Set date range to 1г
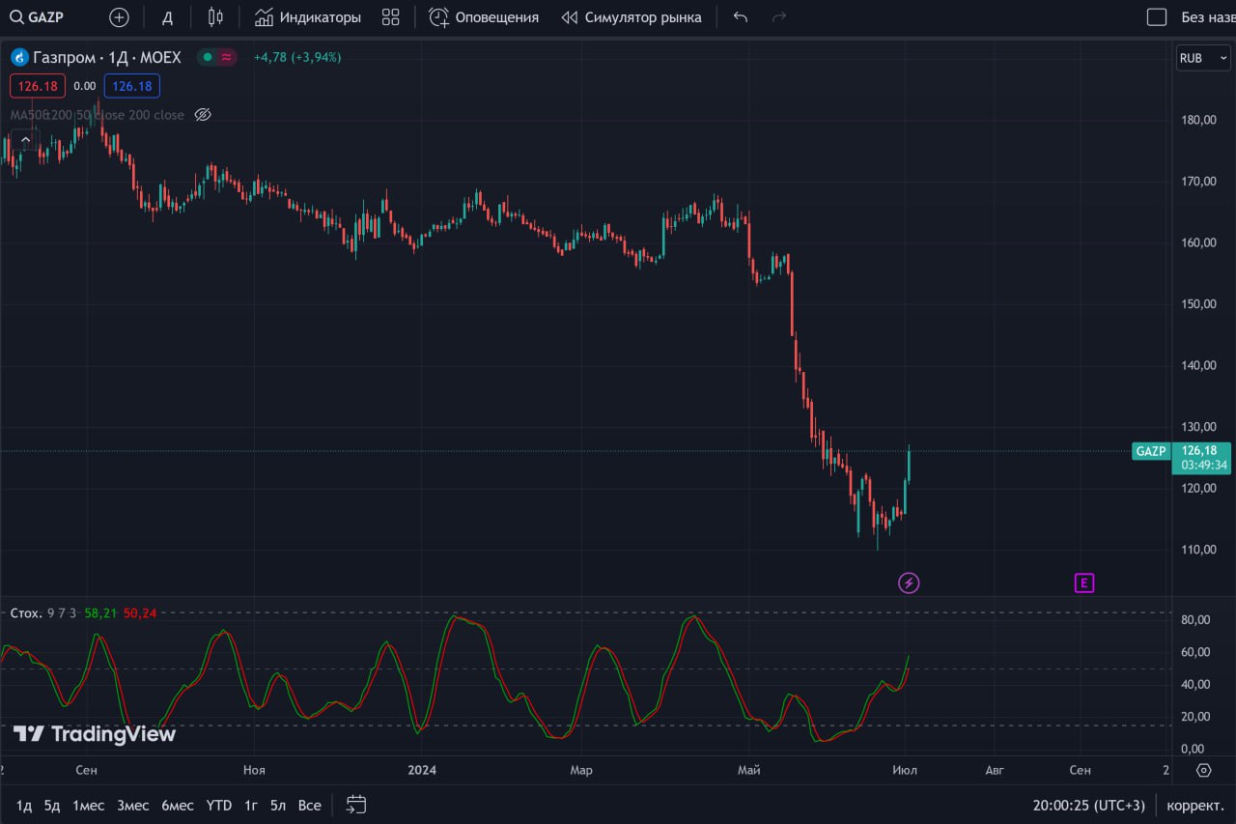Image resolution: width=1236 pixels, height=824 pixels. [251, 805]
